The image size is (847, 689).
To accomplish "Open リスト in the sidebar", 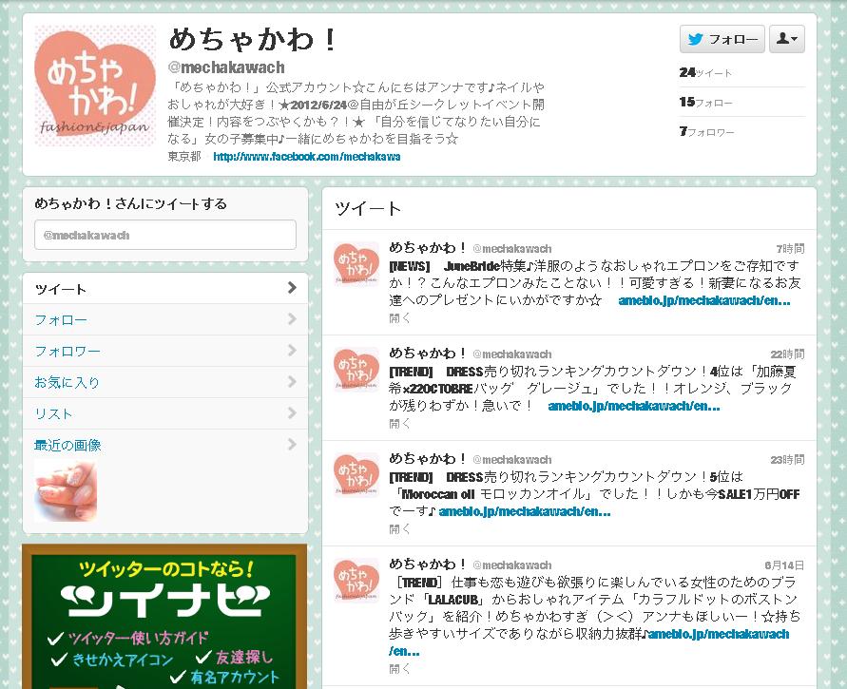I will [164, 413].
